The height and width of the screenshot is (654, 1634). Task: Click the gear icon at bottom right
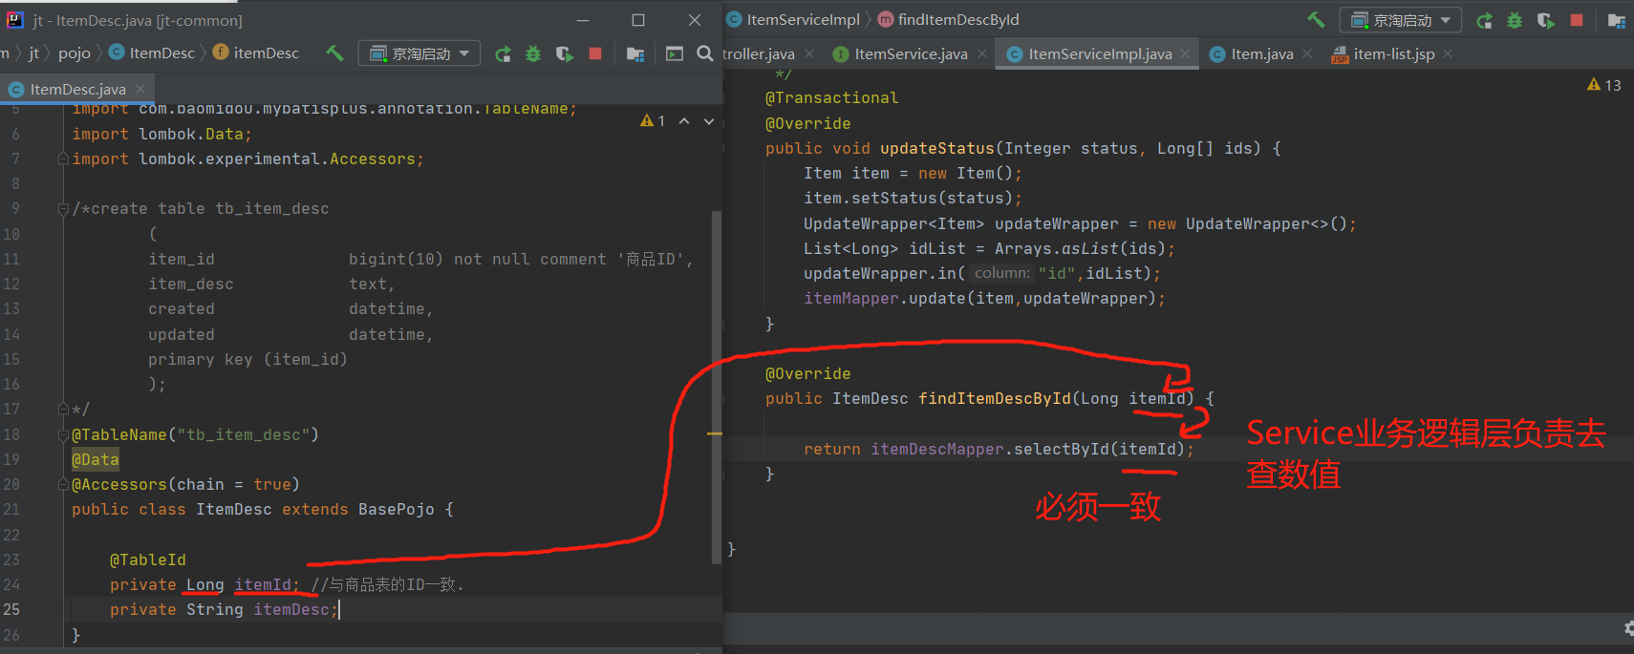pyautogui.click(x=1628, y=628)
